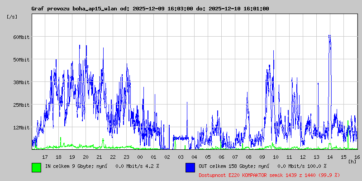
Task: Click the green IN legend color swatch
Action: (x=37, y=167)
